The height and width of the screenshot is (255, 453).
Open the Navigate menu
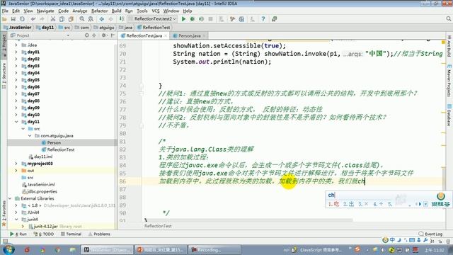tap(45, 11)
